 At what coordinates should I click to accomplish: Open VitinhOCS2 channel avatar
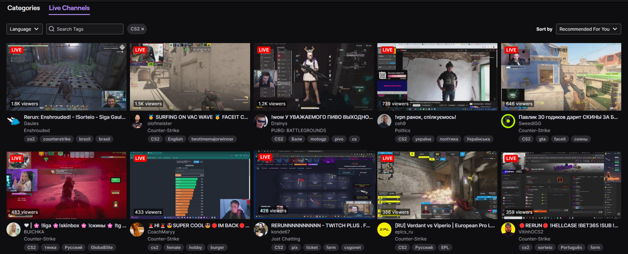[x=508, y=229]
